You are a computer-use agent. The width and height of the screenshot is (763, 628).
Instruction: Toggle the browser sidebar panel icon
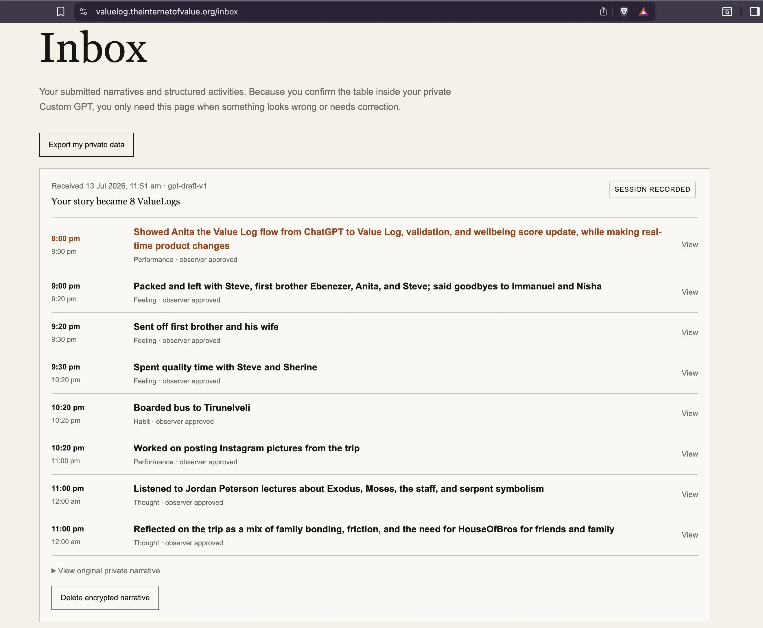coord(754,12)
